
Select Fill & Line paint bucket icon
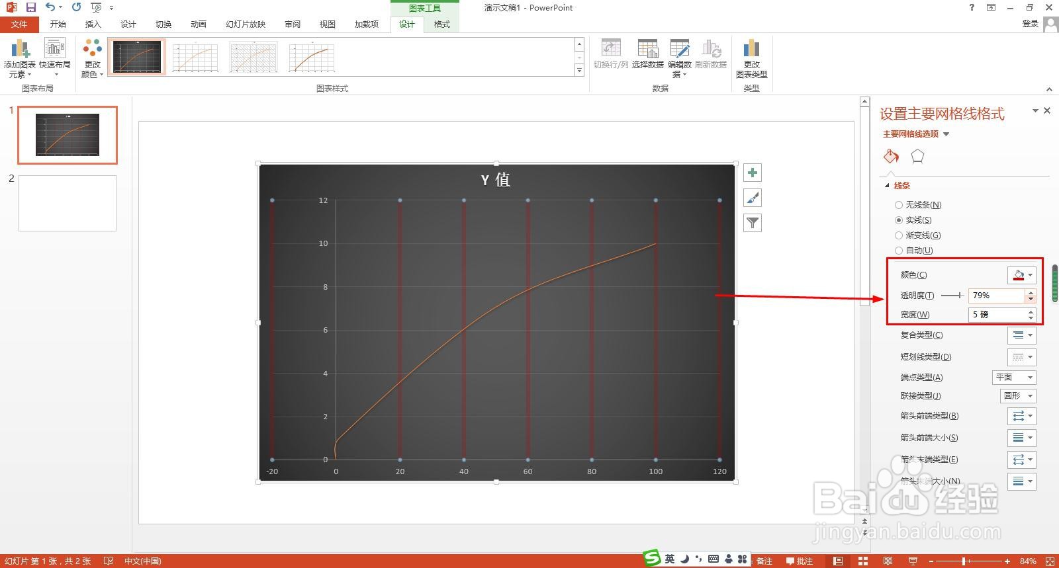[x=891, y=156]
